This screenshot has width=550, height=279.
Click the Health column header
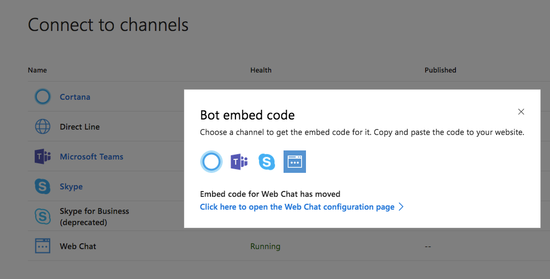click(261, 70)
